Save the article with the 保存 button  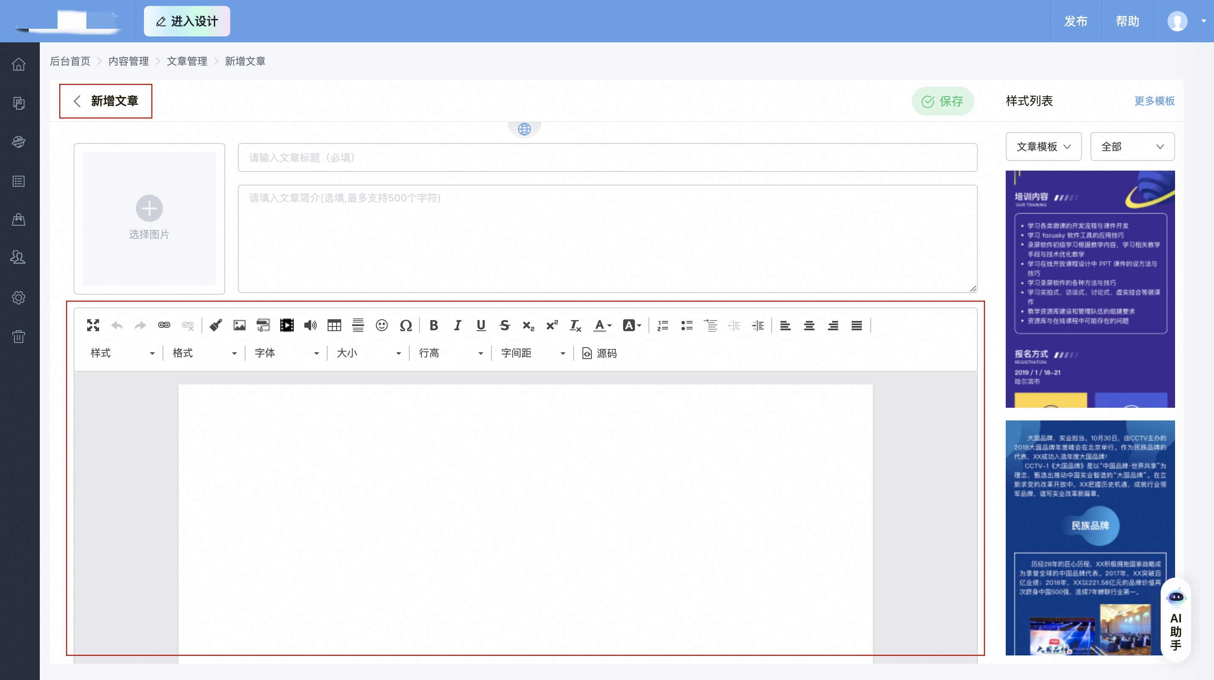click(x=944, y=101)
